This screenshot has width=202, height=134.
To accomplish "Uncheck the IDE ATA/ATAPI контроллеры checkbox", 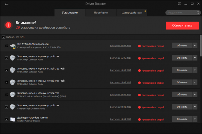I will [x=6, y=46].
